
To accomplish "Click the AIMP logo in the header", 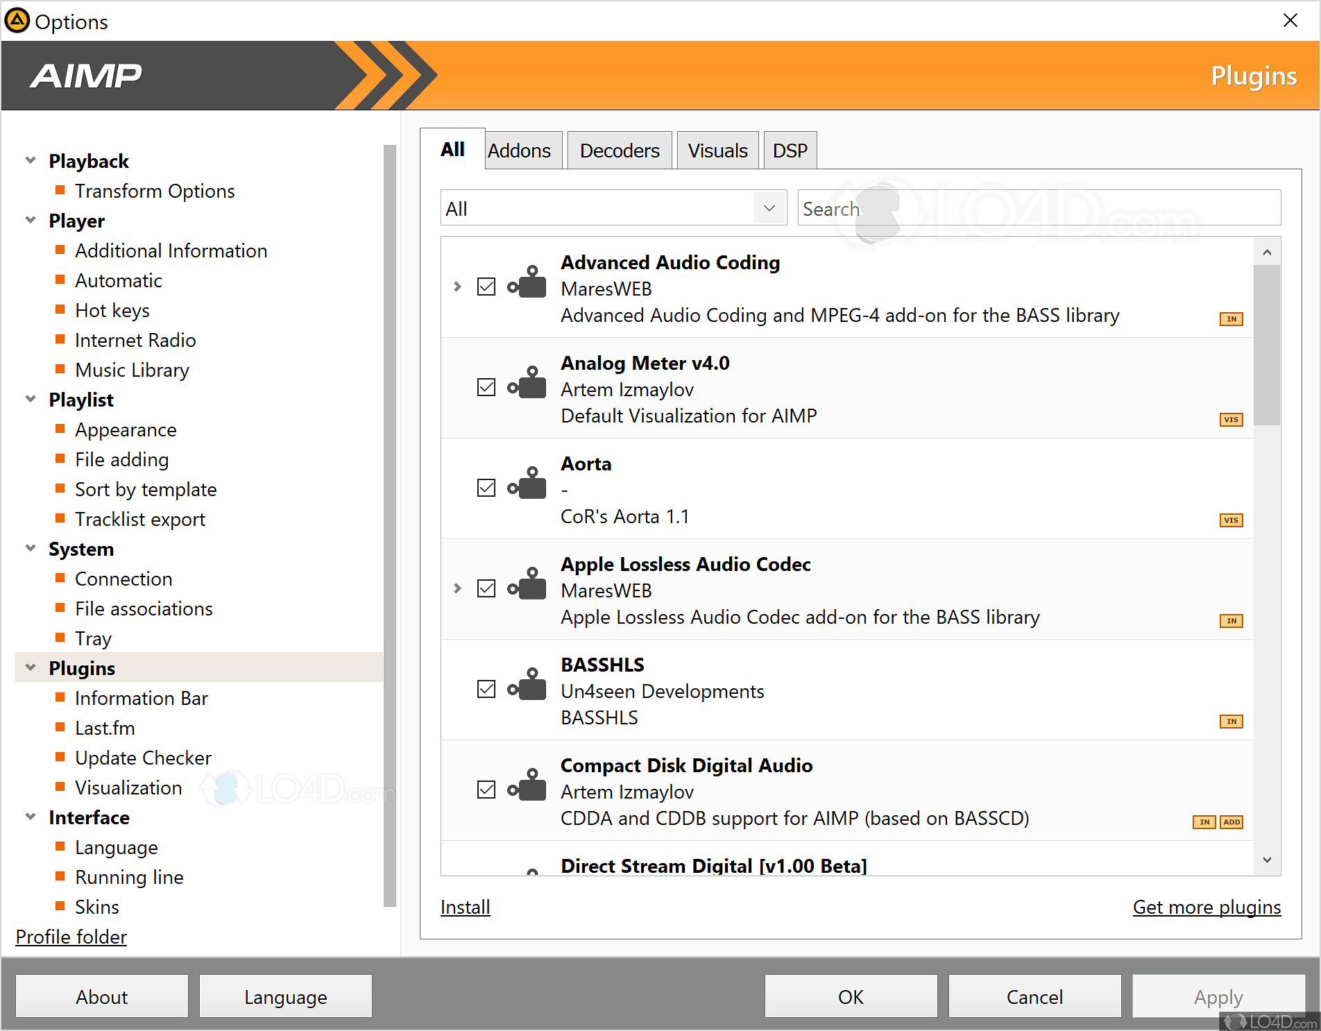I will 85,76.
